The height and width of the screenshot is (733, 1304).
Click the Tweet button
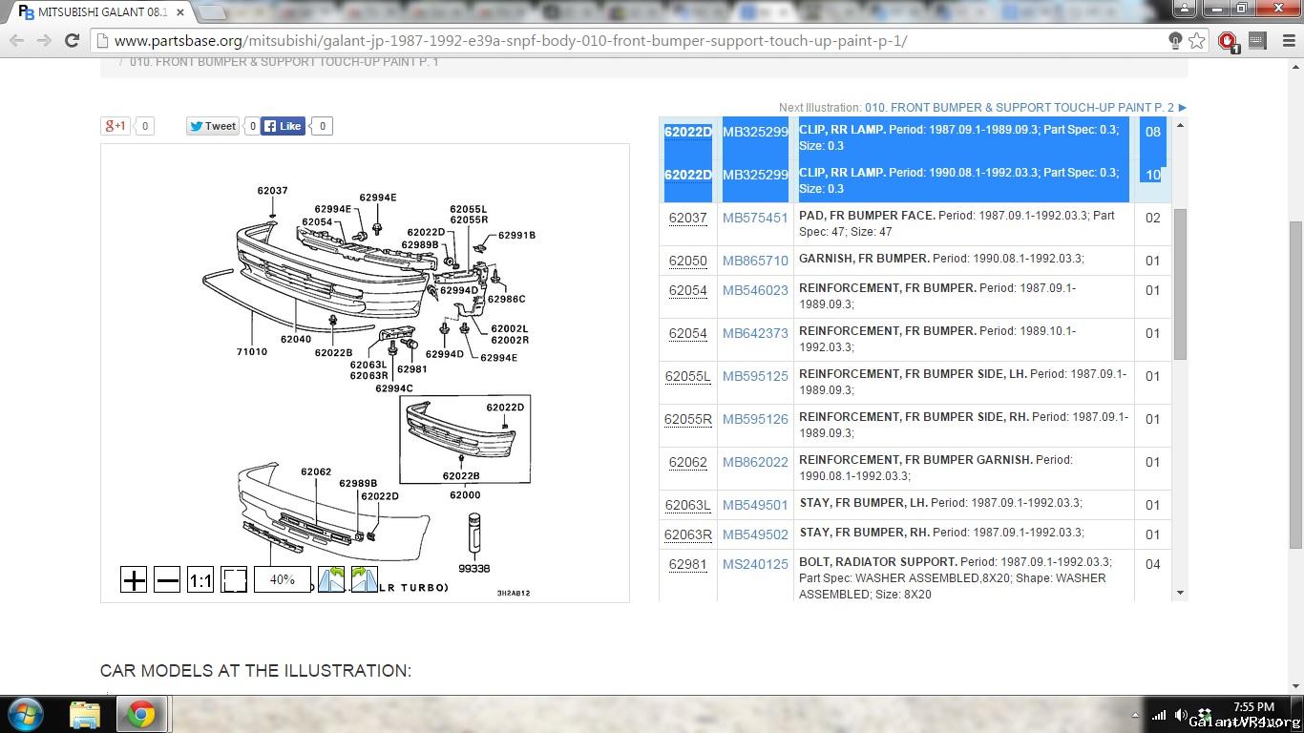coord(212,126)
